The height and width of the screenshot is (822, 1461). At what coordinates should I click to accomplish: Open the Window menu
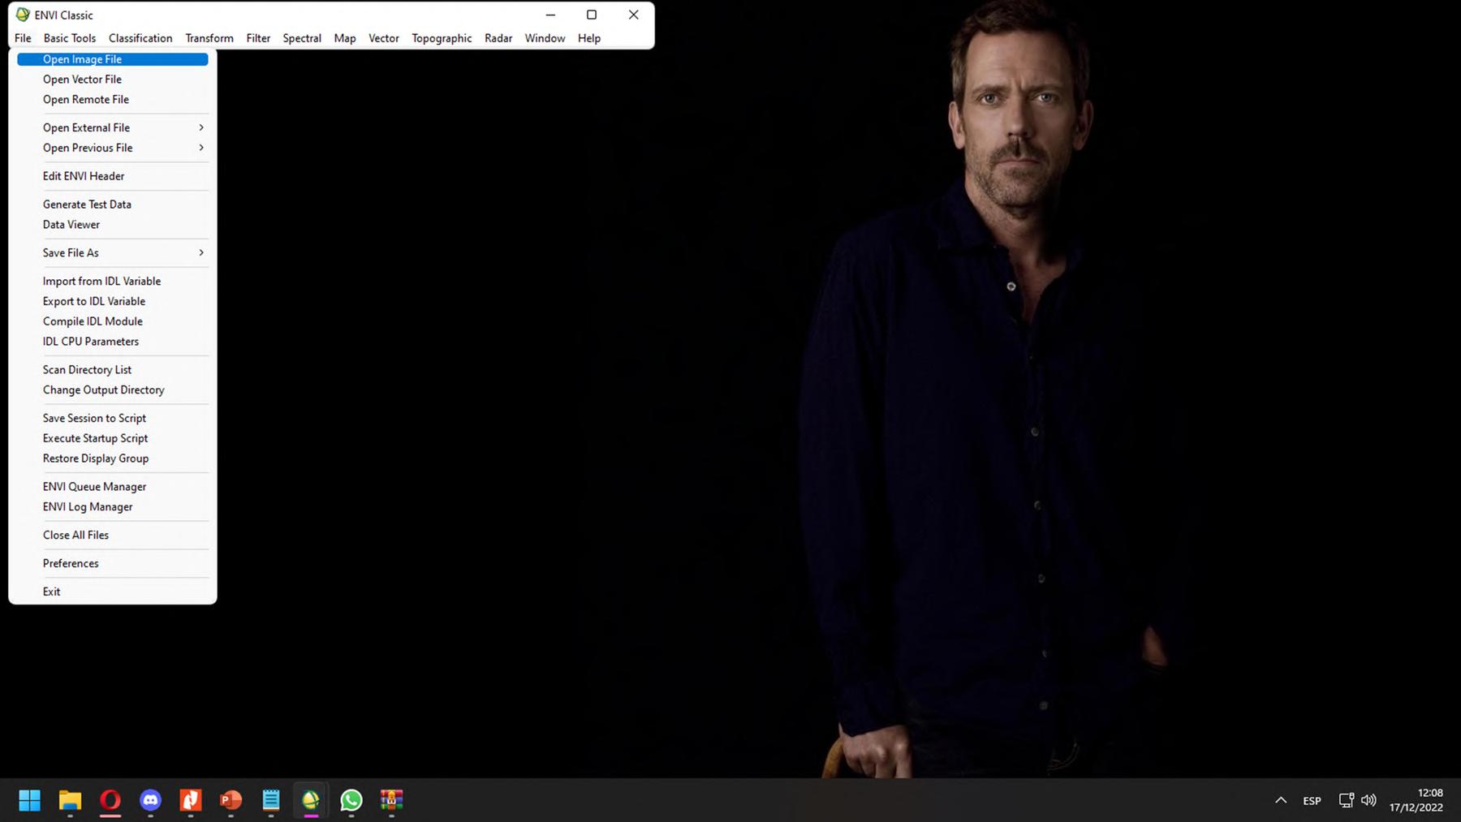(545, 38)
